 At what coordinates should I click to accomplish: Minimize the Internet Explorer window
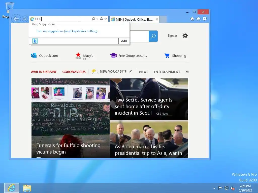click(x=187, y=12)
